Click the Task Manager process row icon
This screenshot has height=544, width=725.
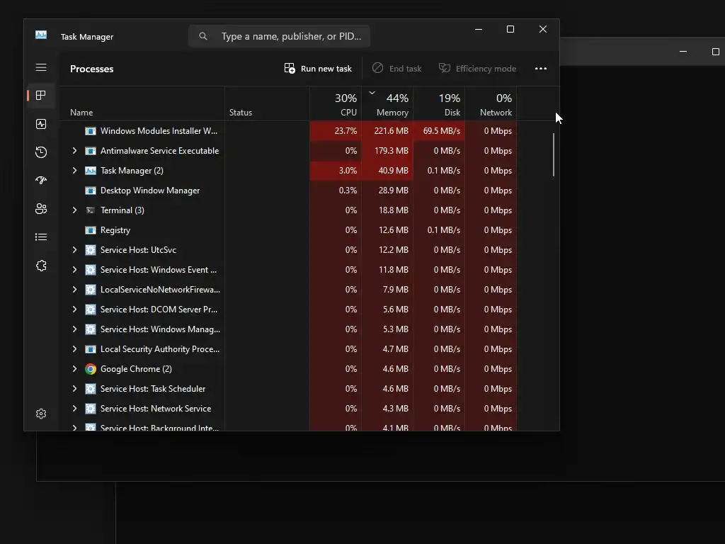coord(91,171)
